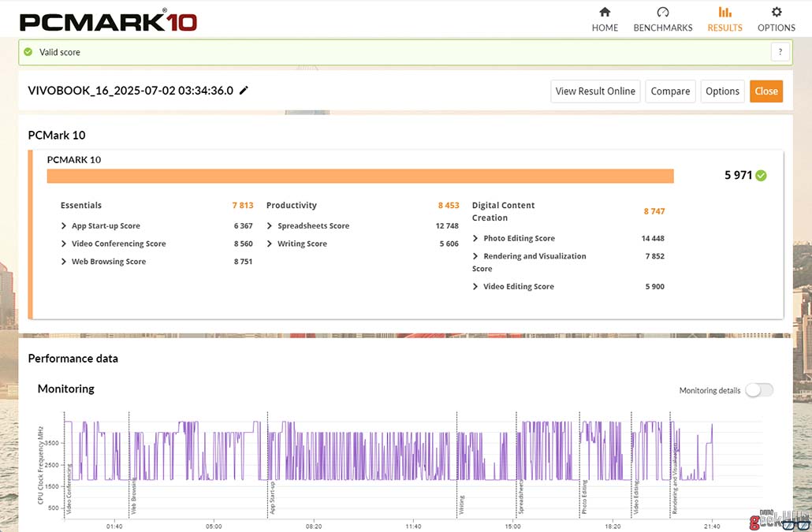The height and width of the screenshot is (532, 812).
Task: Click the Productivity score 8 453
Action: pos(449,205)
